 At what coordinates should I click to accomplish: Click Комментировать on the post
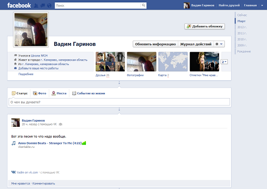point(44,184)
